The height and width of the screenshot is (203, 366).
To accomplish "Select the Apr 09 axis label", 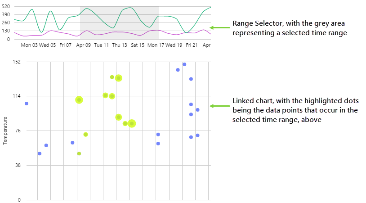I will click(x=84, y=45).
